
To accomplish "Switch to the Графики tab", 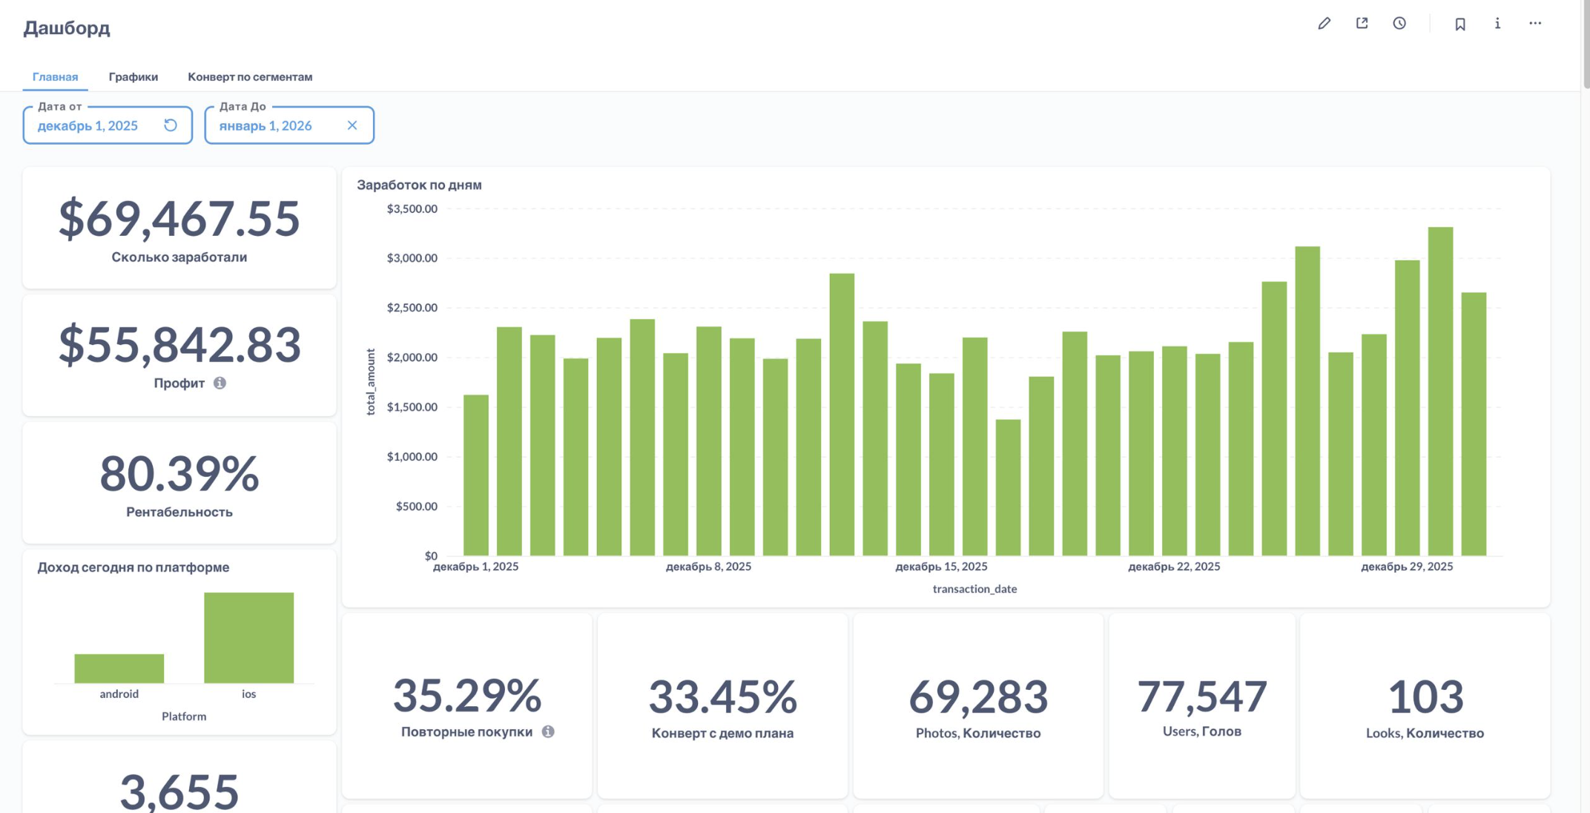I will (x=133, y=76).
